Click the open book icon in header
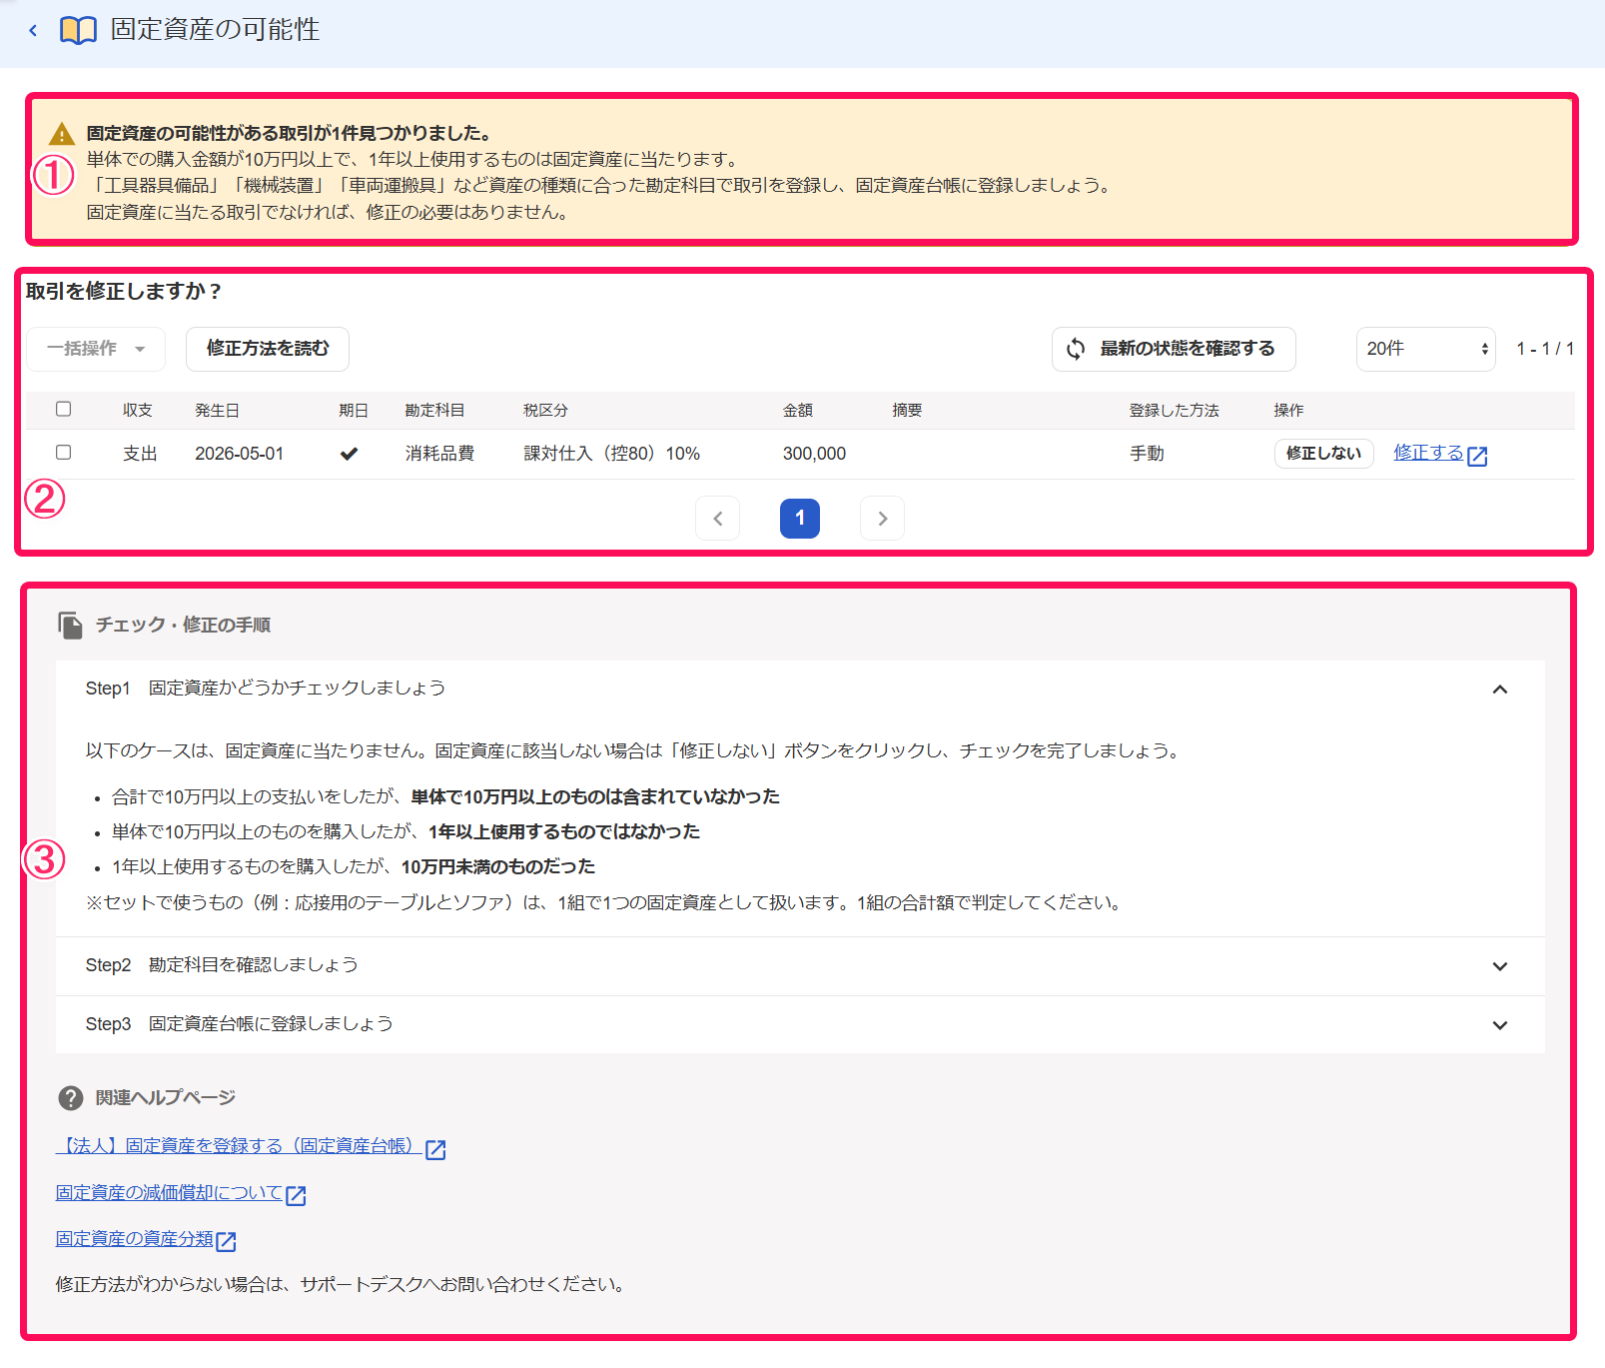 point(78,31)
